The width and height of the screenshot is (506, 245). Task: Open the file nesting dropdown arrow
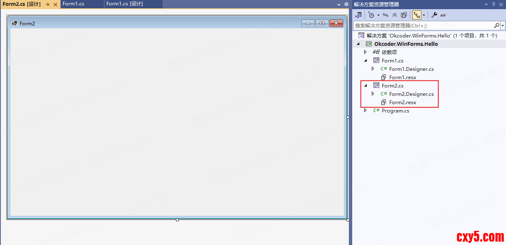point(424,15)
